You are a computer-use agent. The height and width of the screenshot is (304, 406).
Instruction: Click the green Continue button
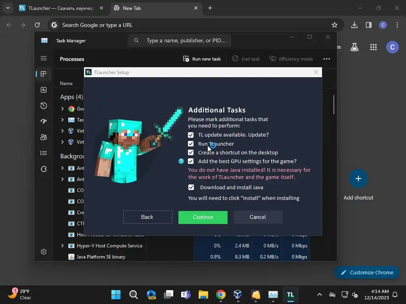[x=203, y=217]
